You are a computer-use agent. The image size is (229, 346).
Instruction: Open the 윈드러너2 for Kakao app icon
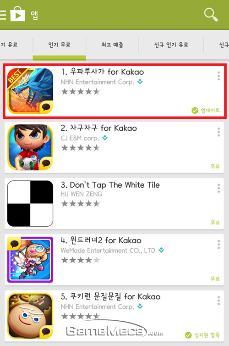pyautogui.click(x=30, y=260)
